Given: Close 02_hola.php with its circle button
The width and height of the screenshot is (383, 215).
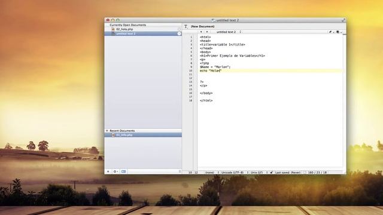Looking at the screenshot, I should (179, 29).
